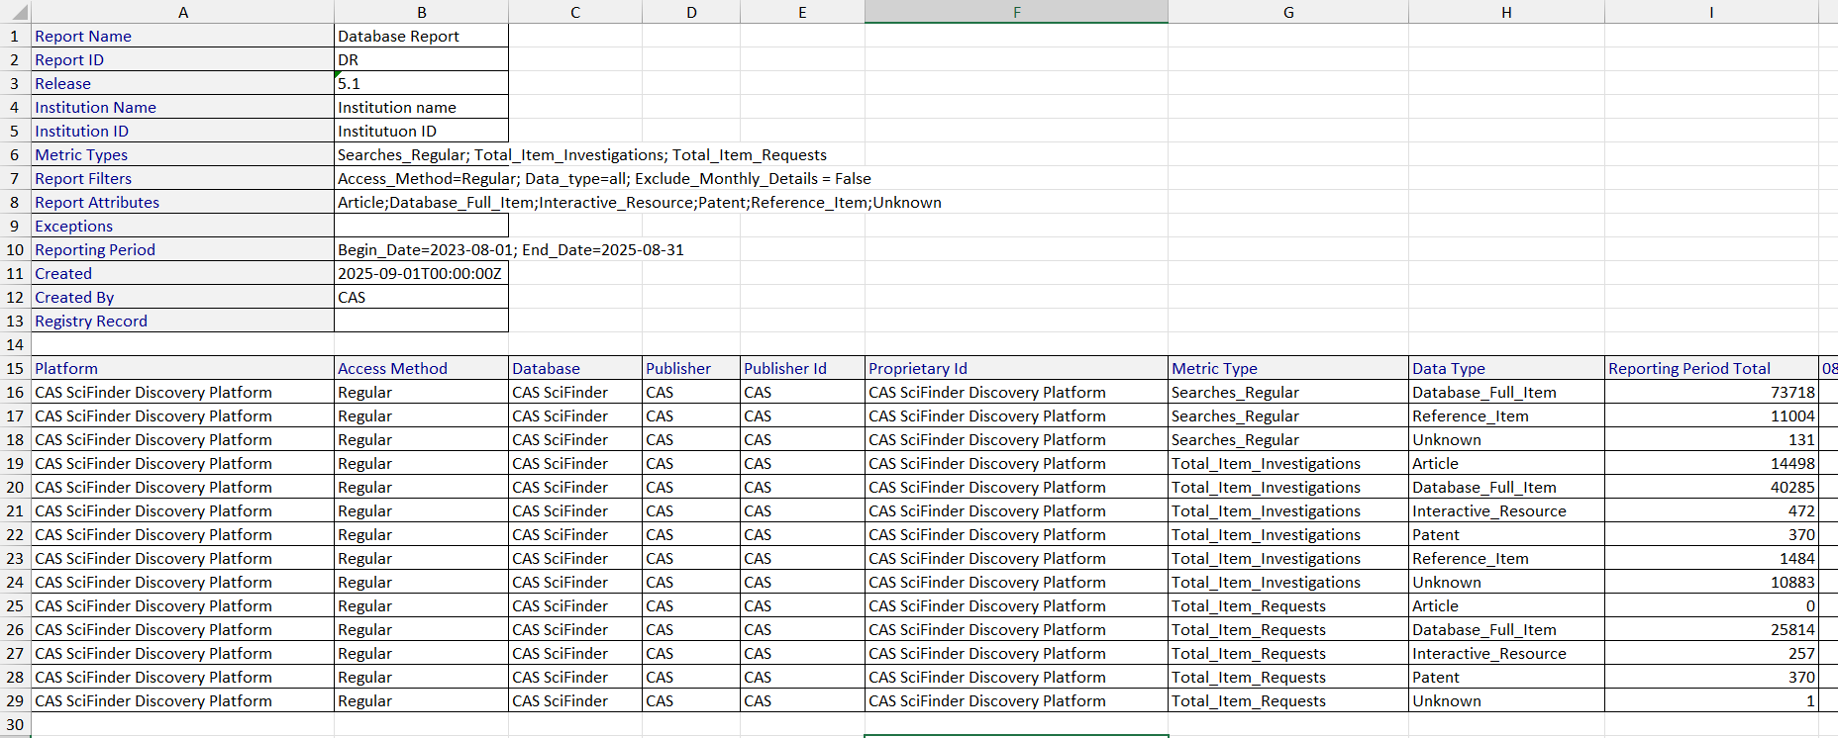
Task: Click the Report Name label cell
Action: (x=183, y=36)
